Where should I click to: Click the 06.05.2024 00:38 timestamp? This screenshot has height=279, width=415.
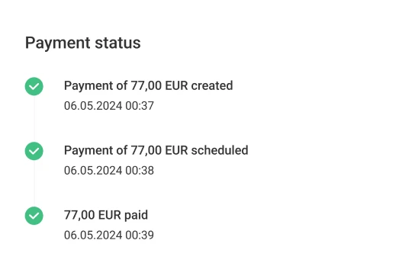tap(109, 171)
